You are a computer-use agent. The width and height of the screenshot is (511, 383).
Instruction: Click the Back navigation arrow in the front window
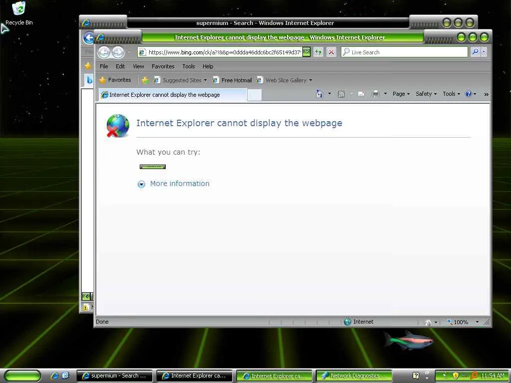104,52
